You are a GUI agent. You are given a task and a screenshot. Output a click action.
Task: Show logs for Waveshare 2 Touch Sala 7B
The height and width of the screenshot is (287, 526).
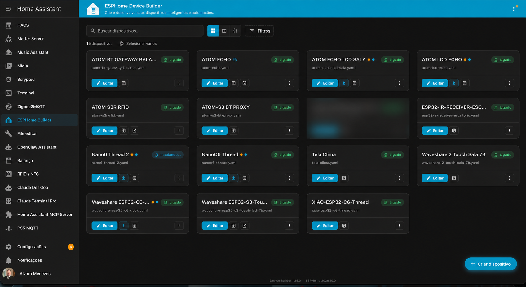454,178
